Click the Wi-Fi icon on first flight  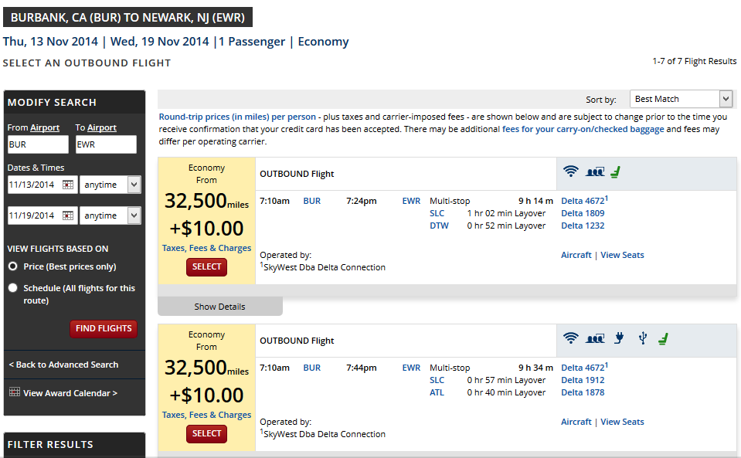tap(571, 171)
